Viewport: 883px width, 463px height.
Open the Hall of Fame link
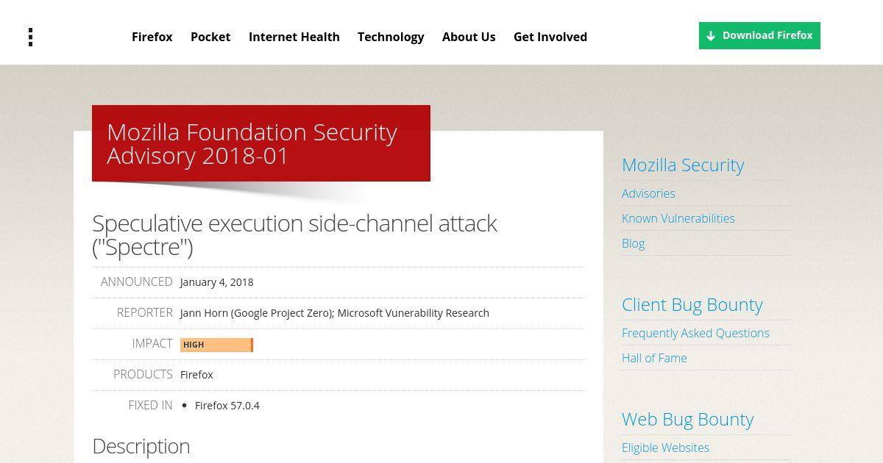[x=654, y=358]
